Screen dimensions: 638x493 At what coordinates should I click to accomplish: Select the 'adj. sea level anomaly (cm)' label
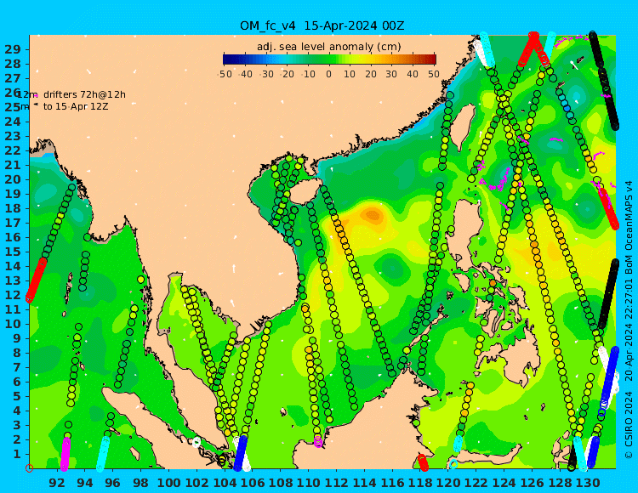click(x=328, y=47)
